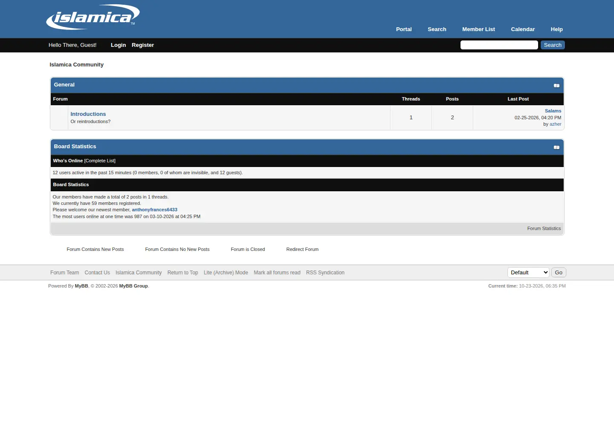Open the Calendar page
Screen dimensions: 614x426
click(523, 29)
